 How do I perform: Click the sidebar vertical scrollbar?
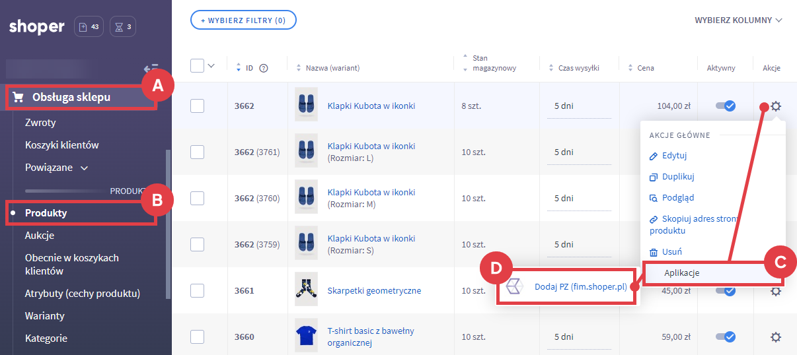tap(168, 224)
